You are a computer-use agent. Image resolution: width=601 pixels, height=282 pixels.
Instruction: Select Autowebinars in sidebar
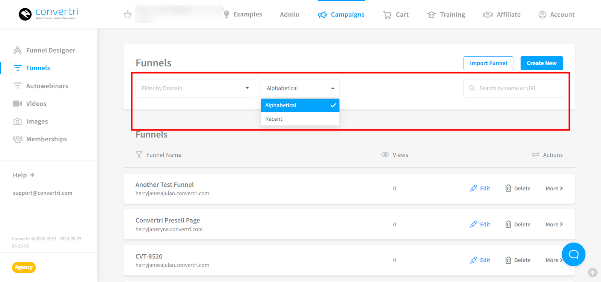pyautogui.click(x=41, y=86)
